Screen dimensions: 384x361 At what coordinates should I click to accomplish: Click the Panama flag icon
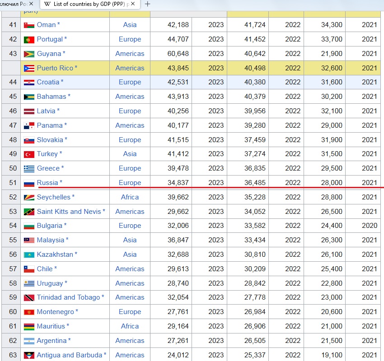click(29, 126)
